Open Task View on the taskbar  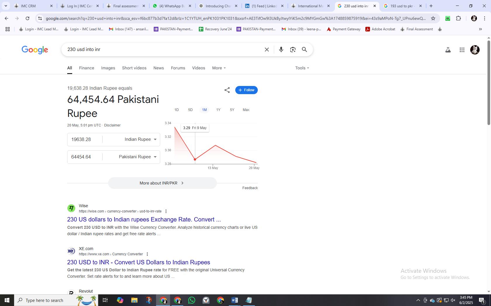coord(105,300)
